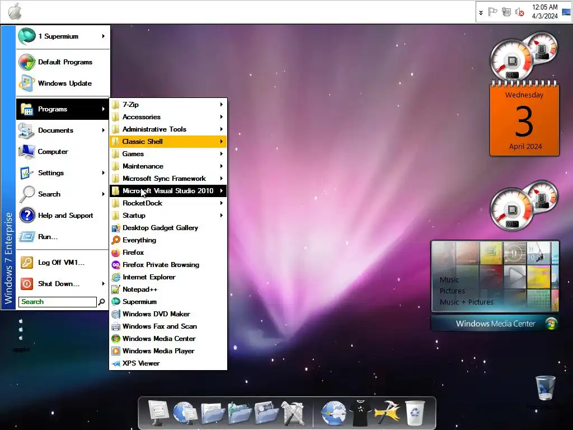The height and width of the screenshot is (430, 573).
Task: Click the hammer with yellow burst dock icon
Action: pyautogui.click(x=387, y=413)
